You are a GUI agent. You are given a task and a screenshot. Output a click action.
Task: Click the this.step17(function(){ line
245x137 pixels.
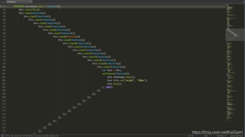[112, 67]
